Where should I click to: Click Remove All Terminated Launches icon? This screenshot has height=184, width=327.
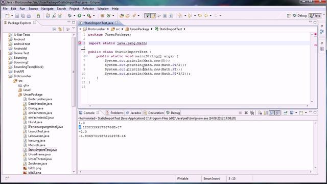(x=252, y=113)
